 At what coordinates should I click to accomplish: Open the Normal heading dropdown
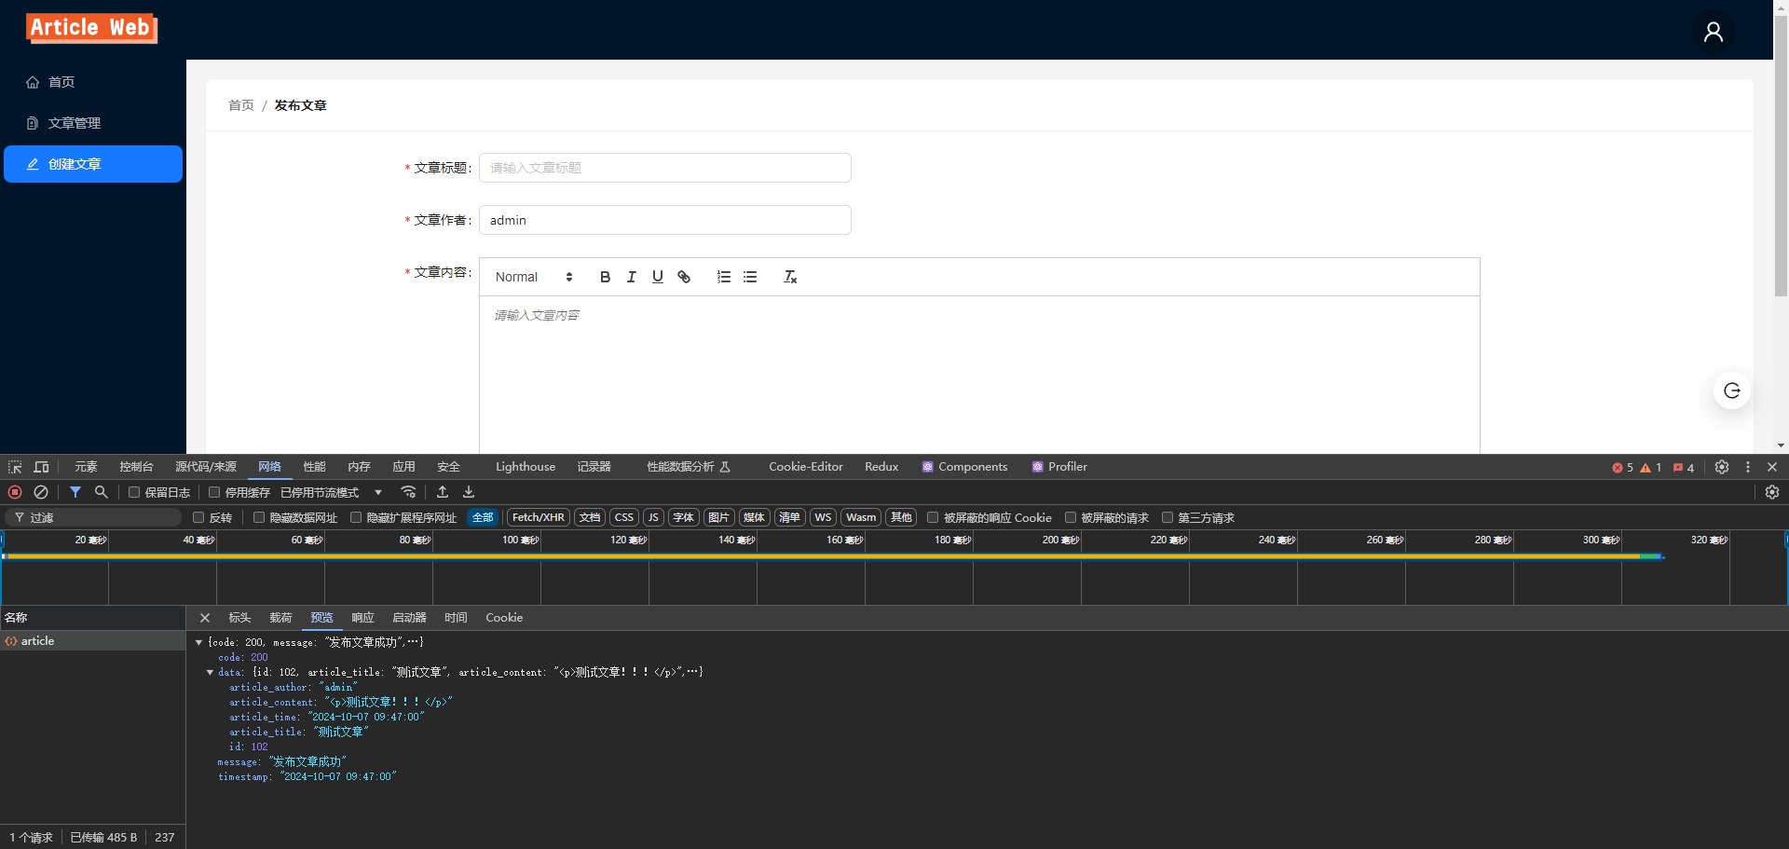tap(534, 277)
